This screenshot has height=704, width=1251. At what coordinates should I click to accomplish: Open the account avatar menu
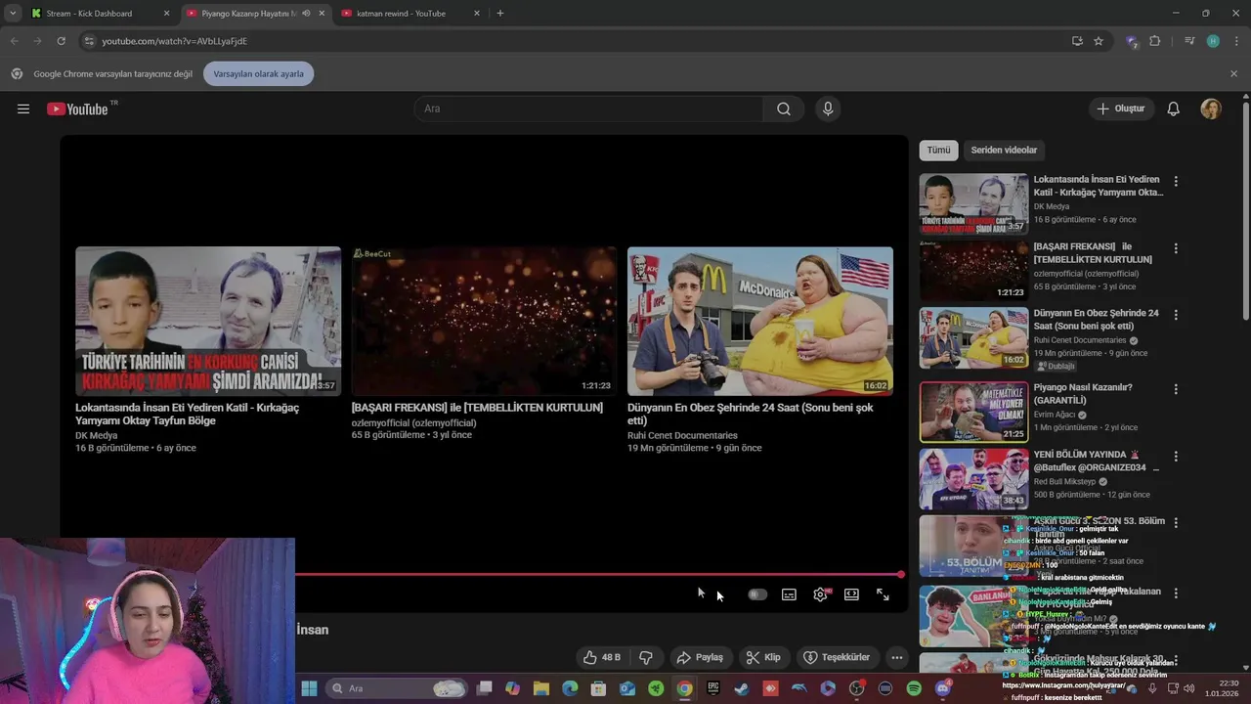pyautogui.click(x=1211, y=109)
